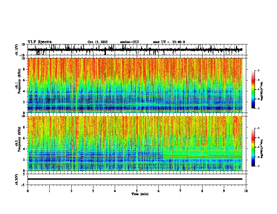Click the "2" tick on the time axis

[x=71, y=191]
